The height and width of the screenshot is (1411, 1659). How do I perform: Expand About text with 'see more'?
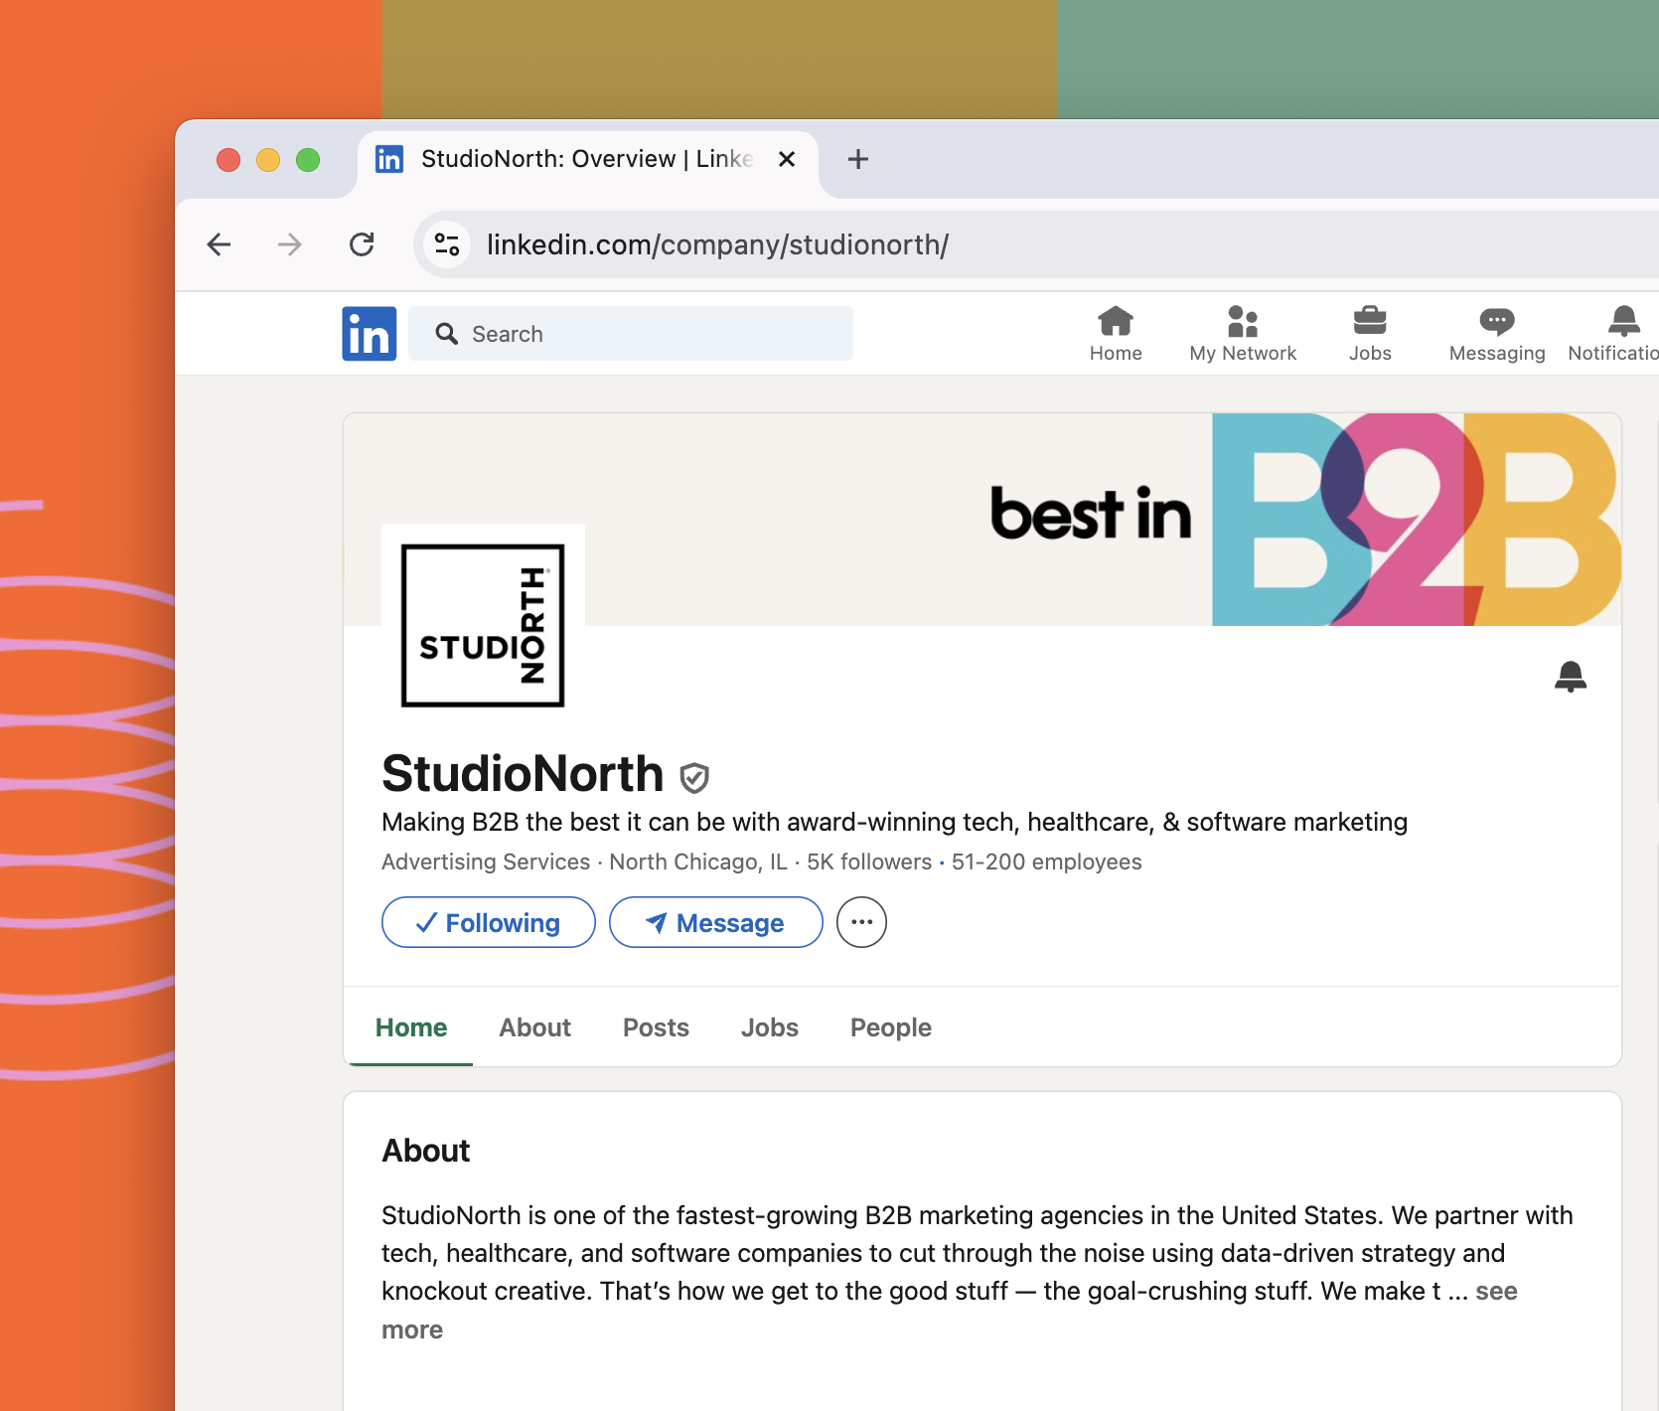pyautogui.click(x=1496, y=1292)
